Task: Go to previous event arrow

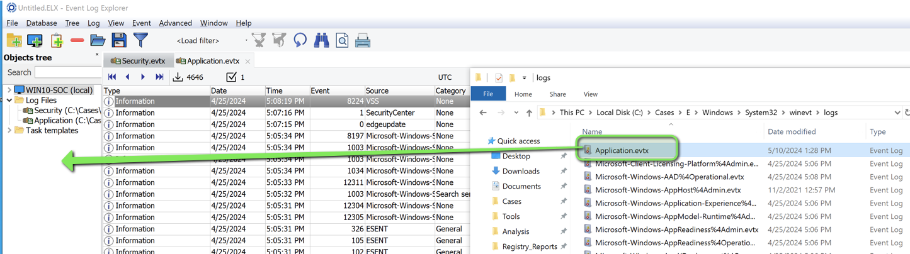Action: (127, 77)
